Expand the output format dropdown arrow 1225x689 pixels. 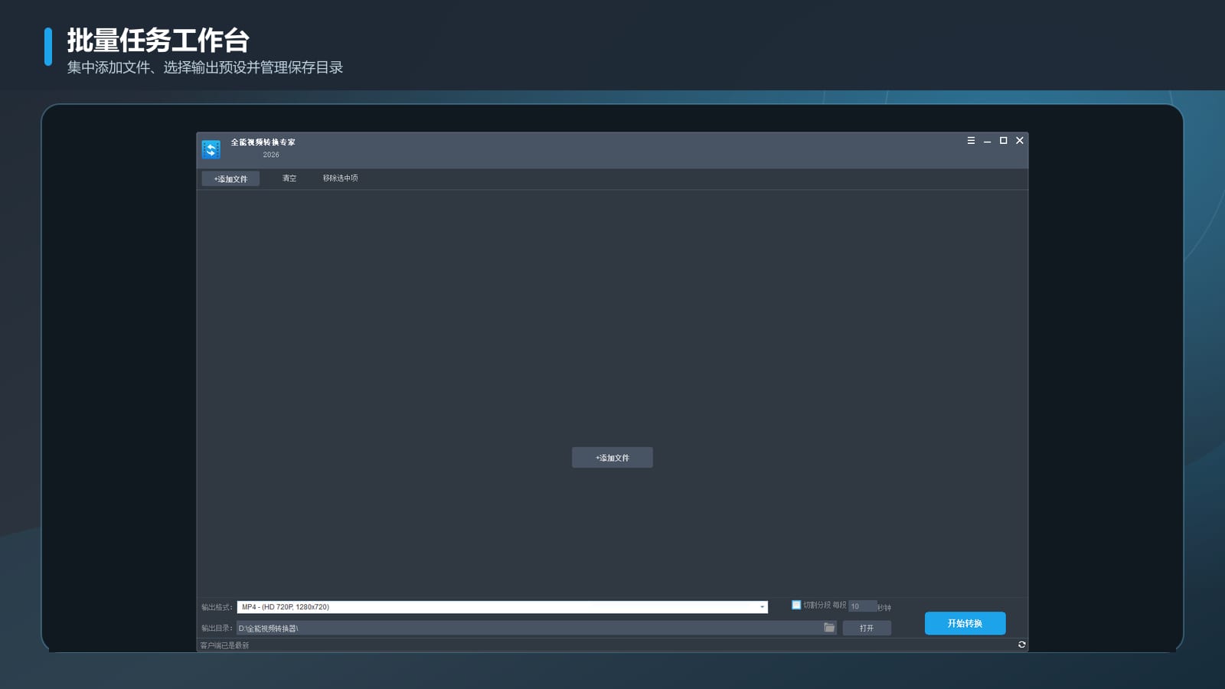762,607
